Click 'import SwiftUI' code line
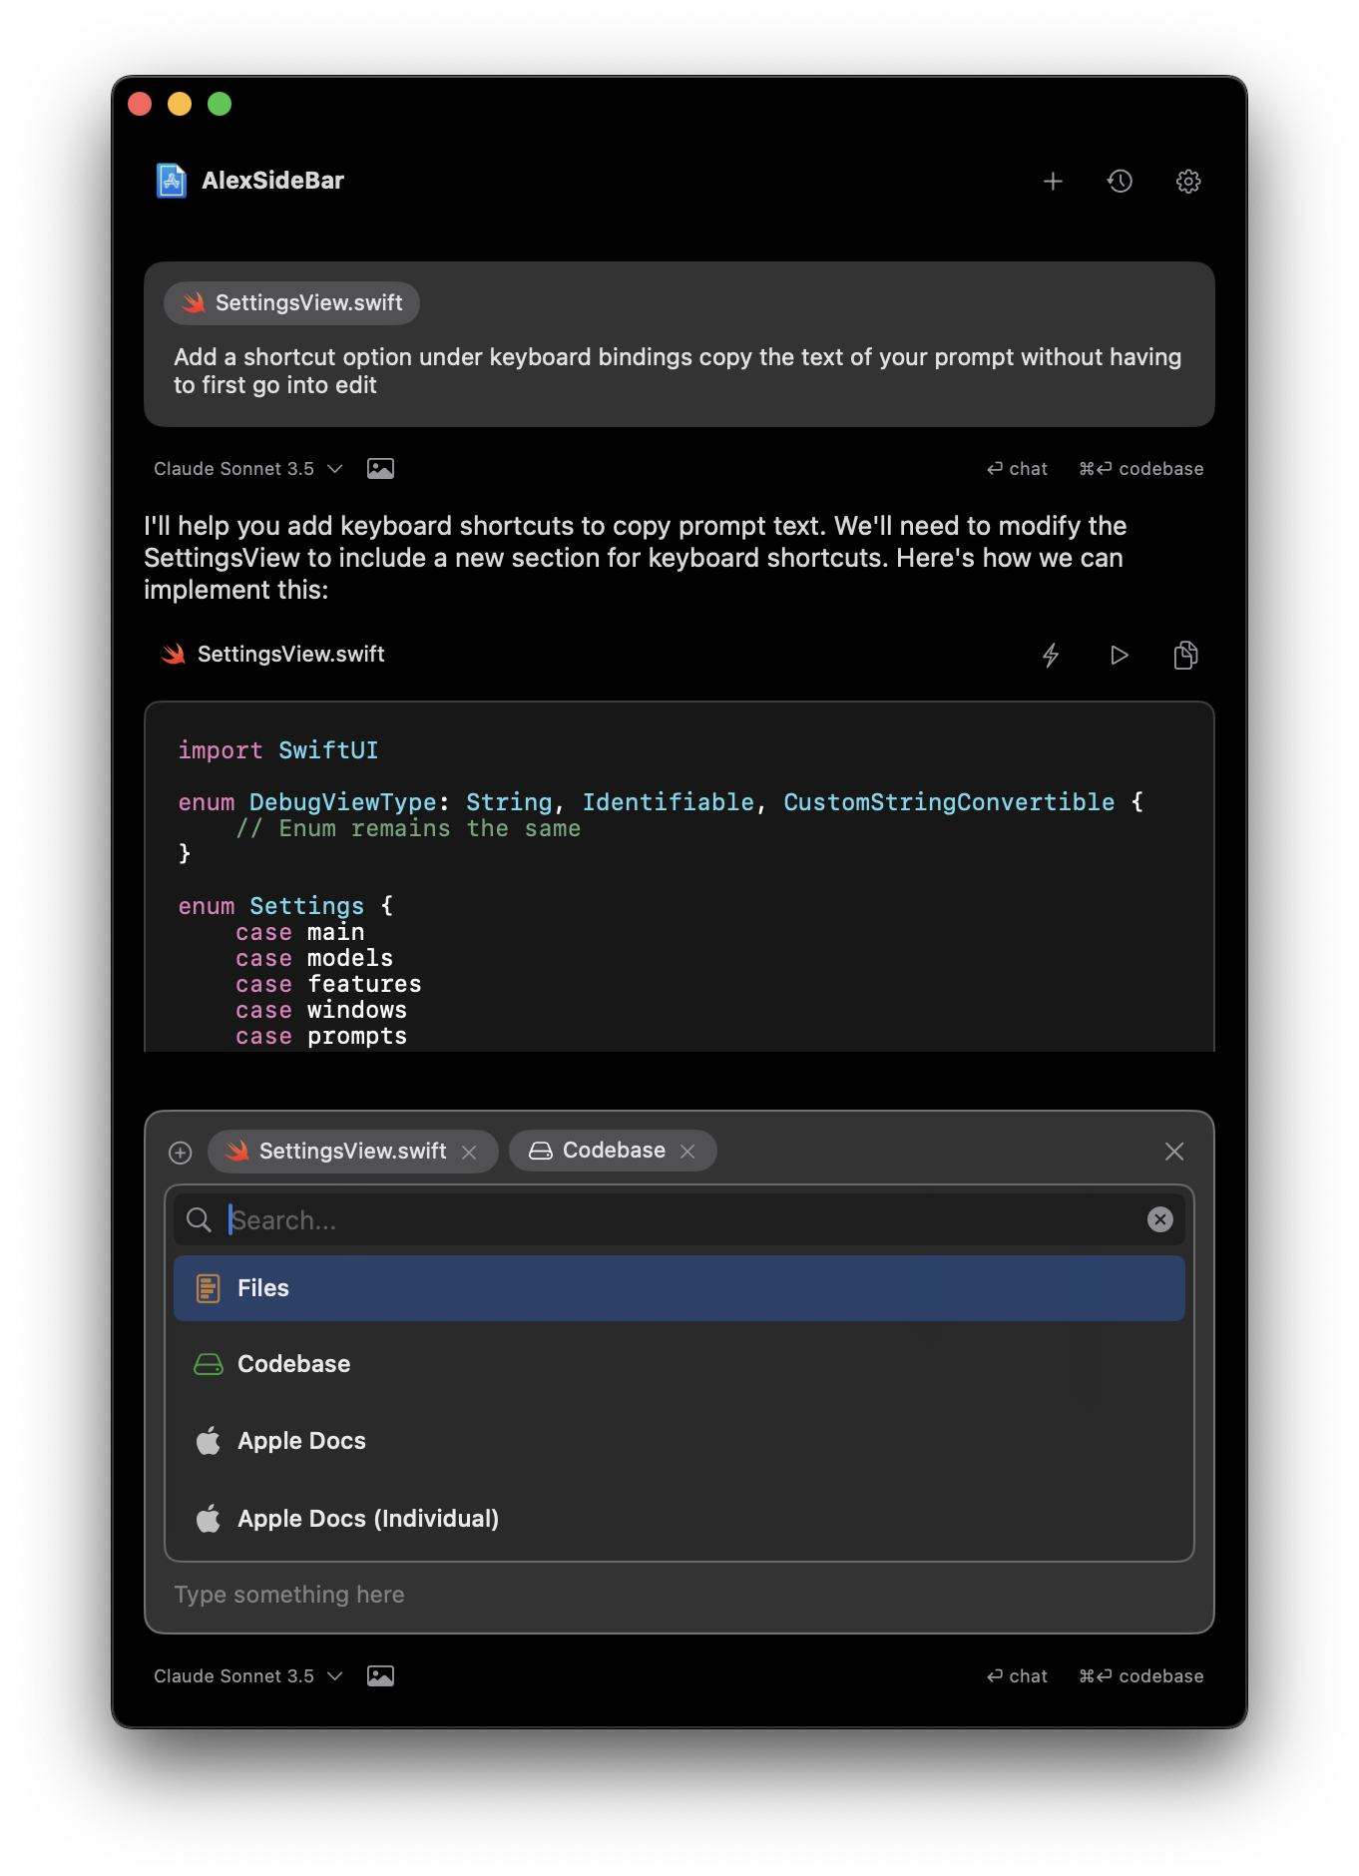 point(278,750)
